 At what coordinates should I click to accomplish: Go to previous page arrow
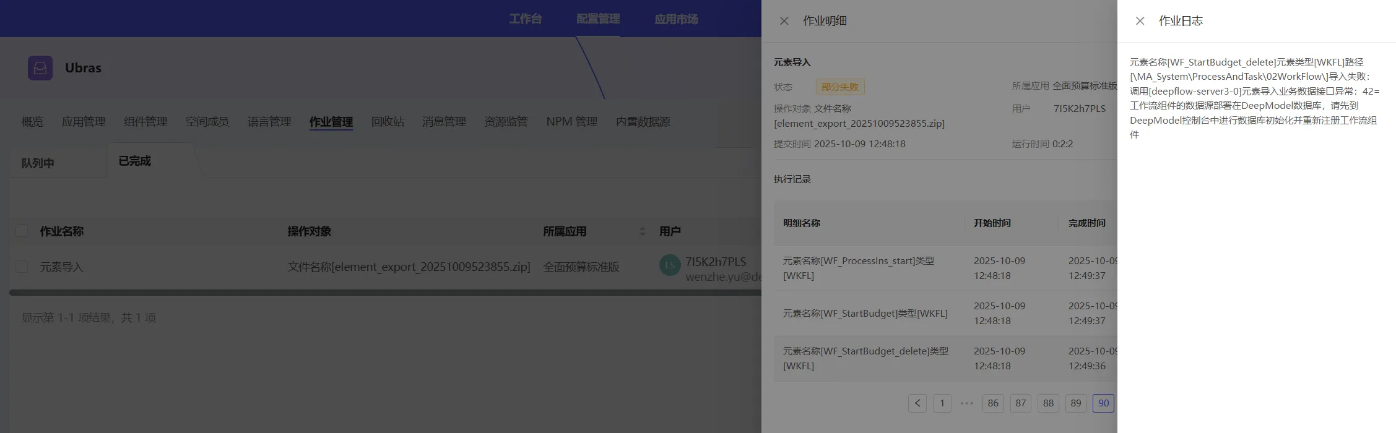pyautogui.click(x=917, y=403)
